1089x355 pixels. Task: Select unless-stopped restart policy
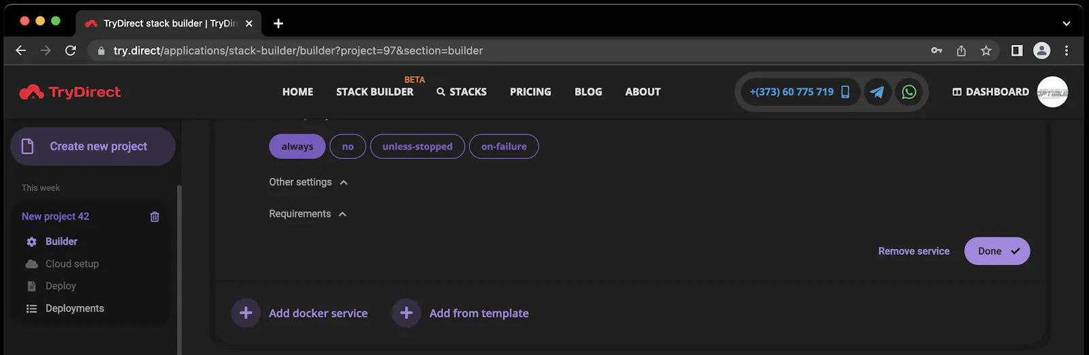[x=417, y=146]
